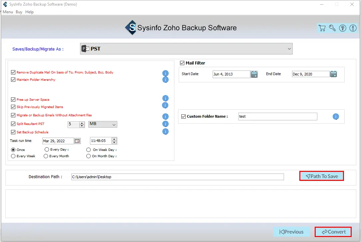The image size is (361, 242).
Task: Click info icon beside Custom Folder Name
Action: point(336,117)
